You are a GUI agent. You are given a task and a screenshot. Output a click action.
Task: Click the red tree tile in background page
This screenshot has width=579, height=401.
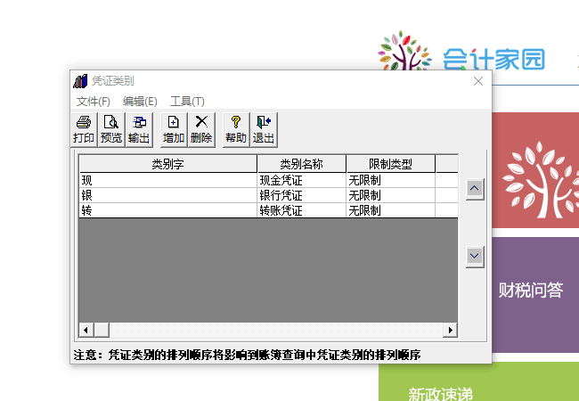point(535,170)
